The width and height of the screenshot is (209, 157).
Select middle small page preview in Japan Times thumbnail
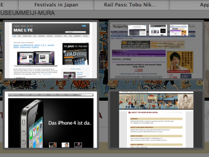158,30
